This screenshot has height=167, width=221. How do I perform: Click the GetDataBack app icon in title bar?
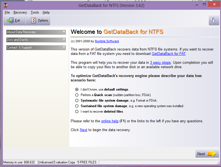tap(6, 6)
